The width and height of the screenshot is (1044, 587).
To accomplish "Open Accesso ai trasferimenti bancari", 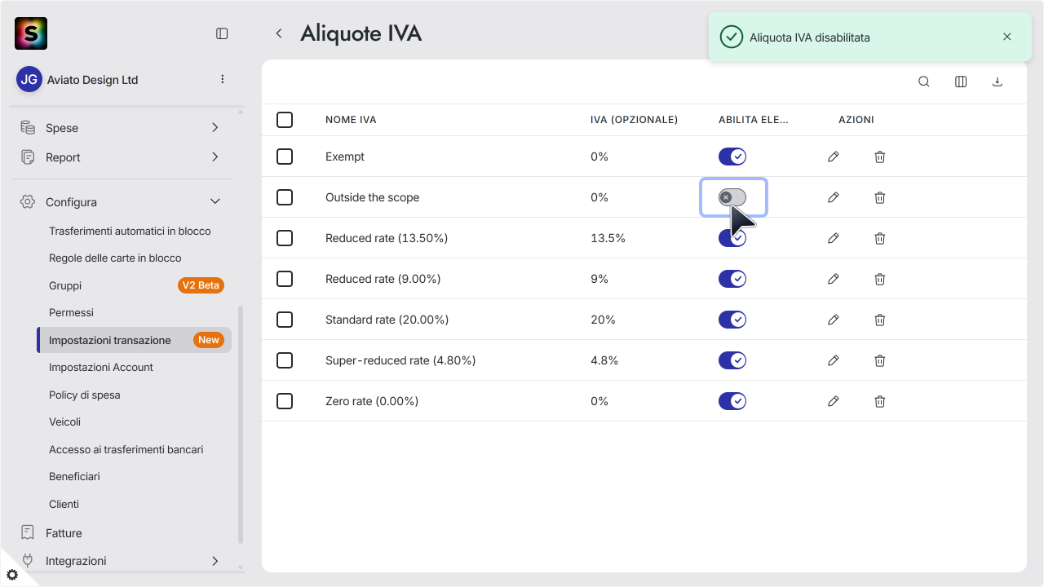I will pos(126,449).
